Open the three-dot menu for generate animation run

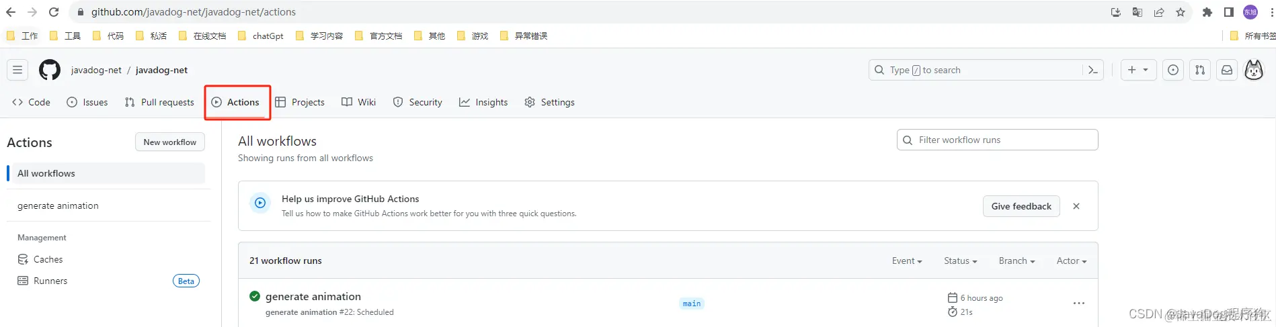[x=1079, y=303]
